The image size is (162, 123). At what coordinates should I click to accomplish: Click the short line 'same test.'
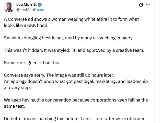coord(14,106)
